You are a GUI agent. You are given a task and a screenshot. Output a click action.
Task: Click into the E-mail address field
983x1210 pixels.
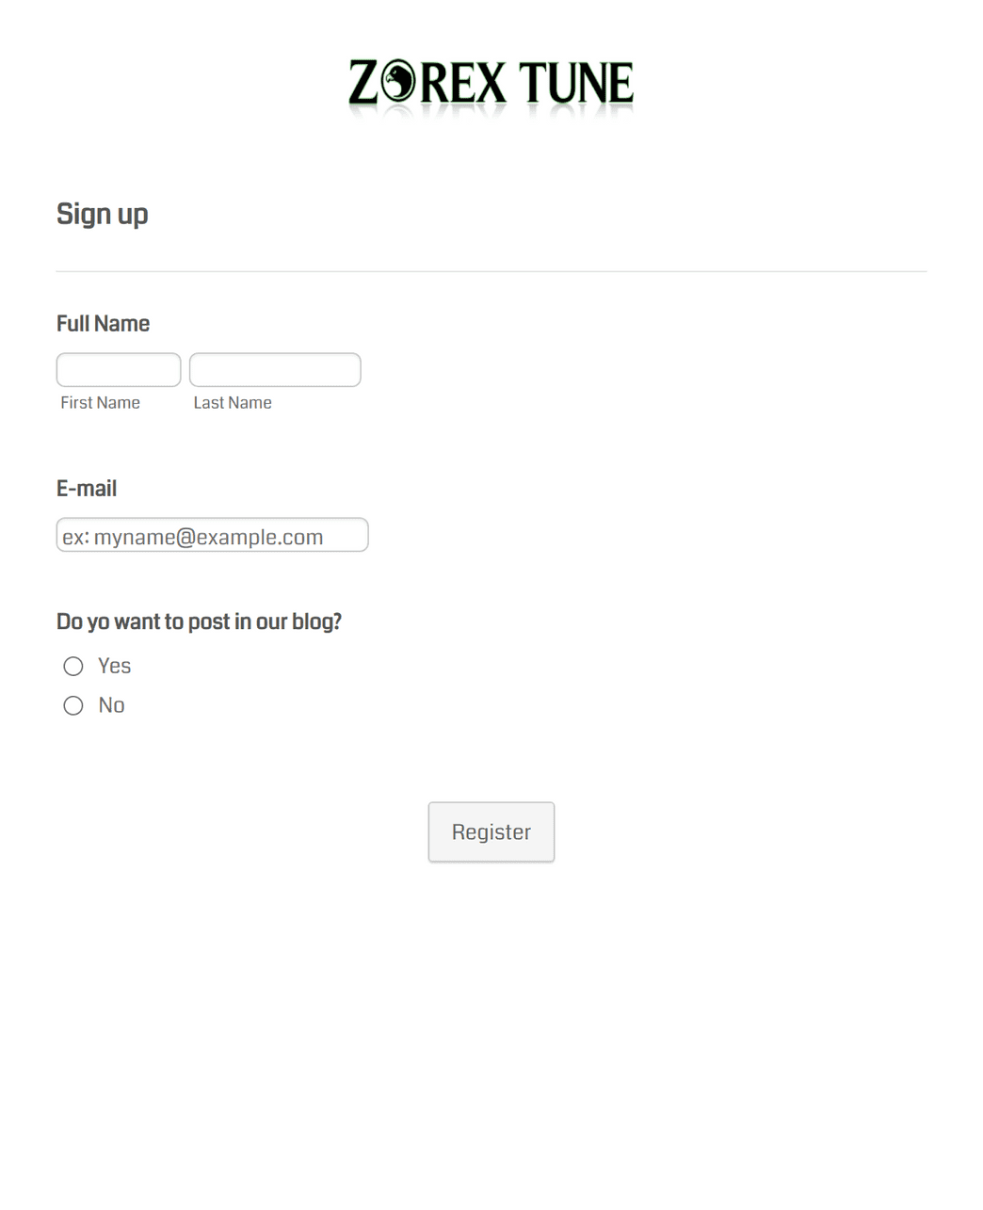click(x=212, y=535)
